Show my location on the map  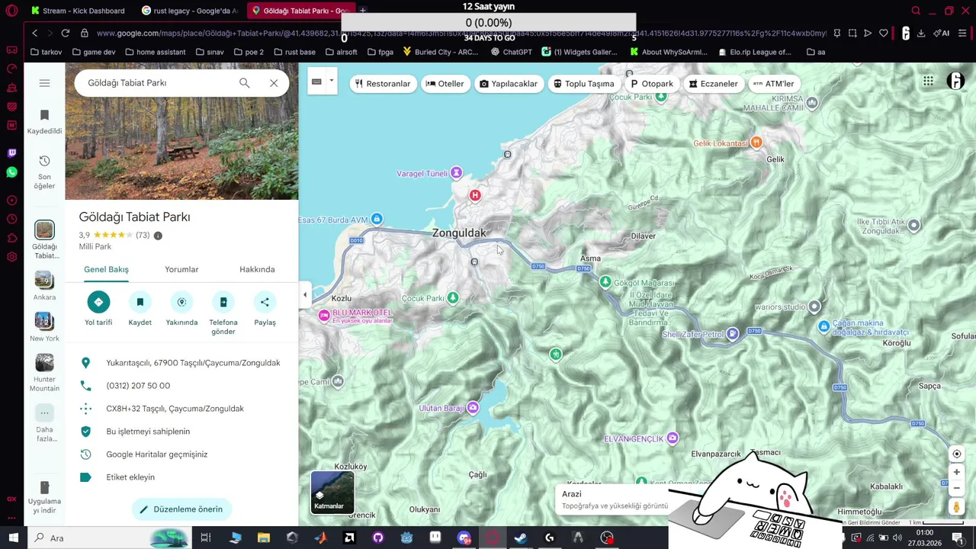(956, 454)
